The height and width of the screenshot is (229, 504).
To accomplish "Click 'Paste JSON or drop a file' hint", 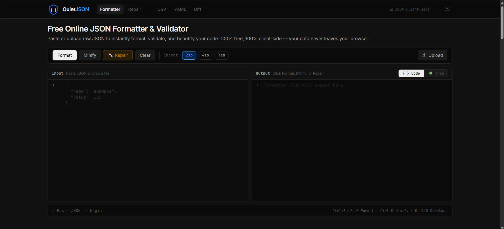I will (88, 73).
